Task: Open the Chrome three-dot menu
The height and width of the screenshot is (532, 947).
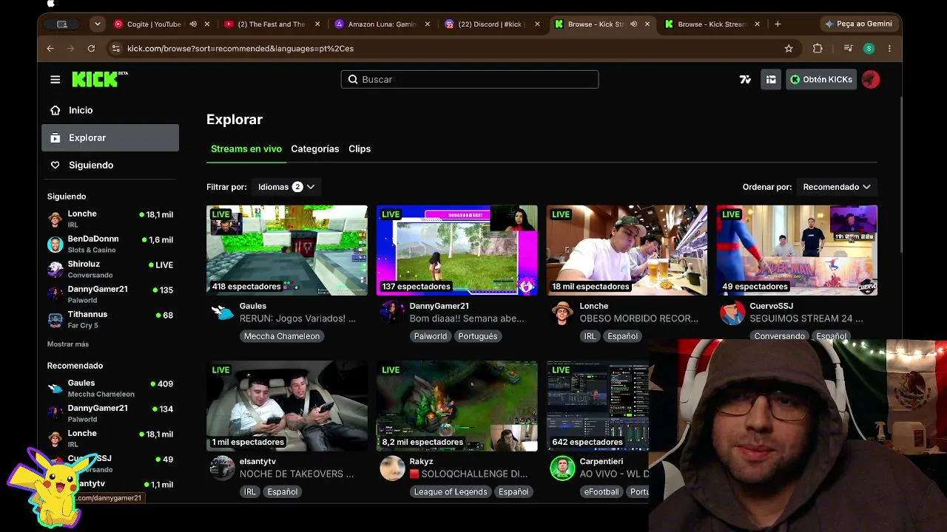Action: [x=889, y=49]
